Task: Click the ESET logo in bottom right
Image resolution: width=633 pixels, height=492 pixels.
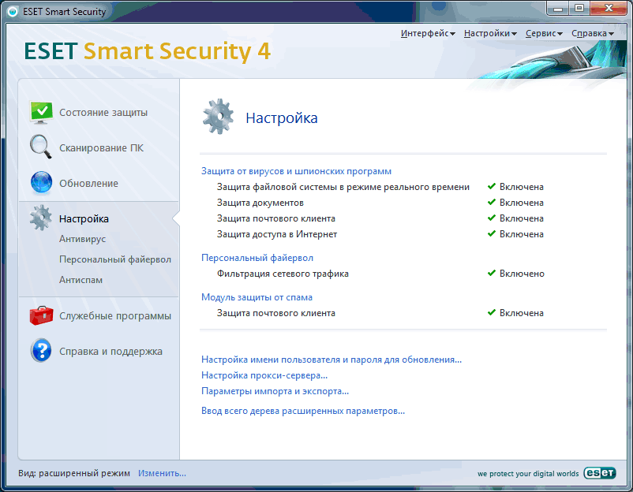Action: [x=599, y=473]
